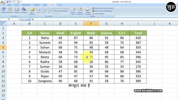Image resolution: width=178 pixels, height=100 pixels.
Task: Select the cell containing Sangeeta
Action: coord(45,81)
